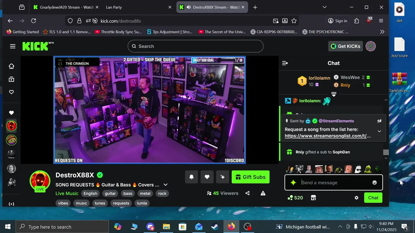The width and height of the screenshot is (415, 233).
Task: Open the user profile avatar menu
Action: point(371,46)
